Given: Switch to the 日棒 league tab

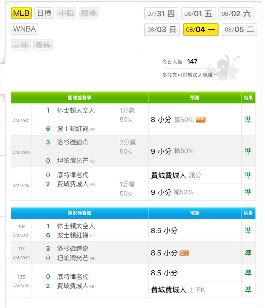Looking at the screenshot, I should [x=44, y=13].
